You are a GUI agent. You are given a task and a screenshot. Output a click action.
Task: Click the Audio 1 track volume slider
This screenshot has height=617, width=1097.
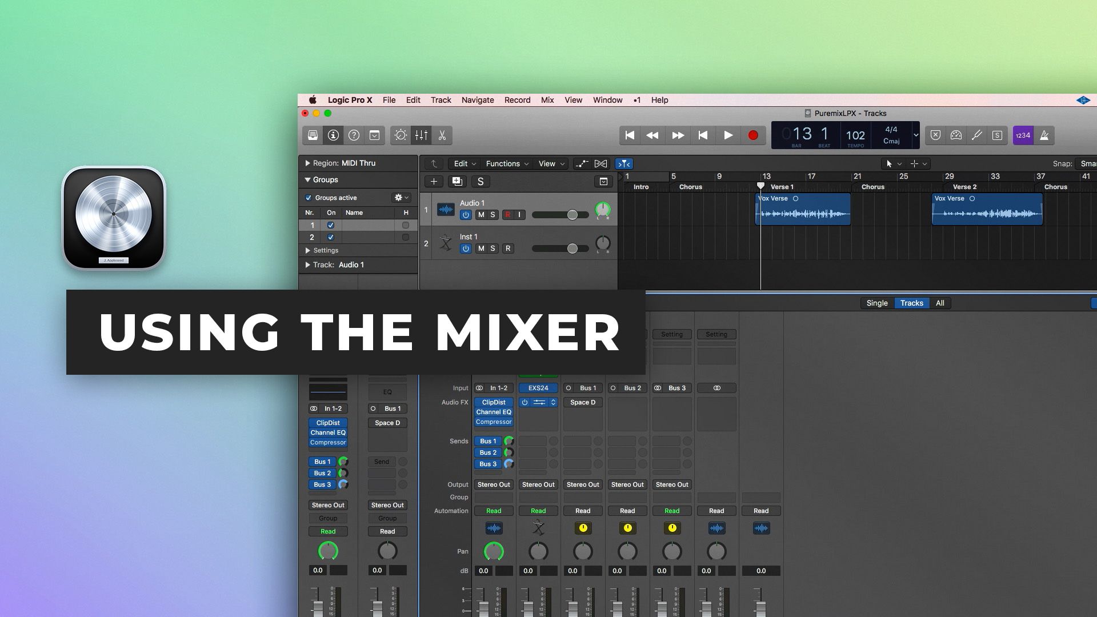click(572, 215)
